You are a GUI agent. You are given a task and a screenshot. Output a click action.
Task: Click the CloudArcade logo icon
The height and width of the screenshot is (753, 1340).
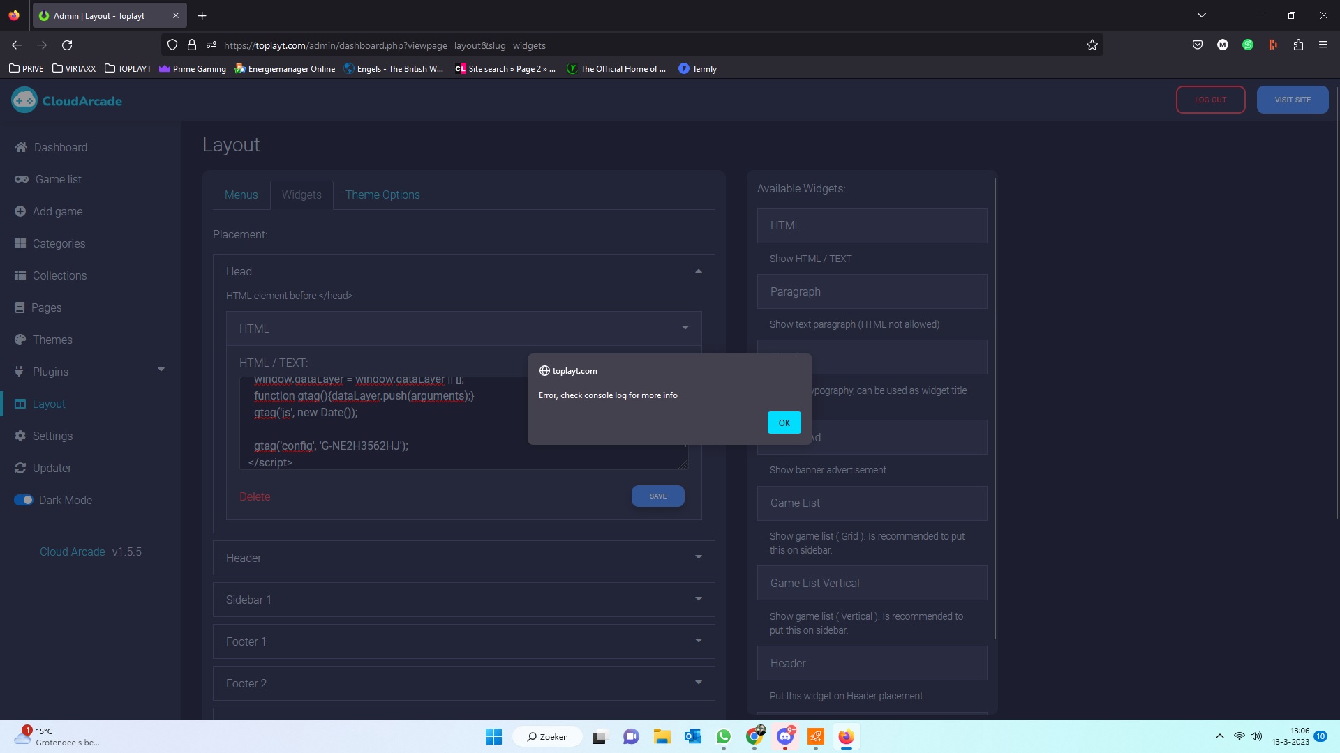pos(24,100)
